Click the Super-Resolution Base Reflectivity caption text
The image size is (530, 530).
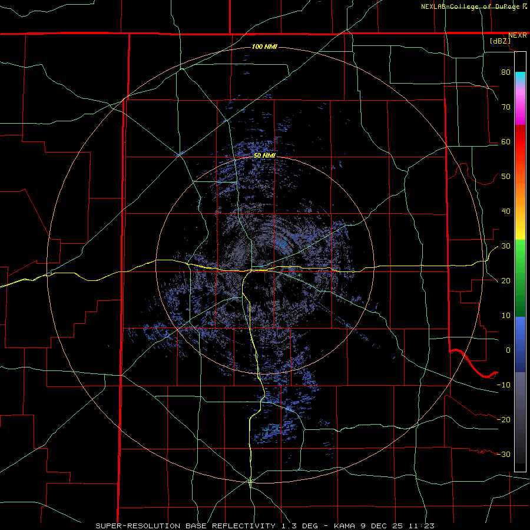pos(265,526)
